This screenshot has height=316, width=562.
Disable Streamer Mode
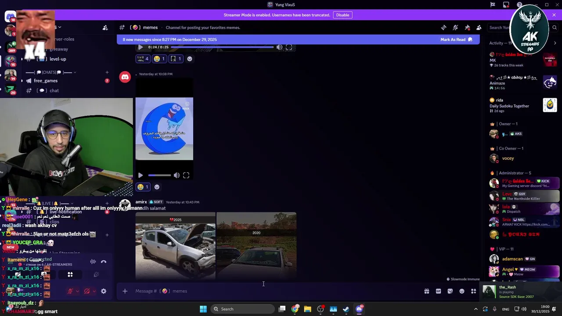click(x=342, y=15)
